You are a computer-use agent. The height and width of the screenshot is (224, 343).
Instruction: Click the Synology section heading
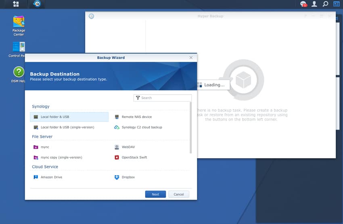(x=41, y=107)
